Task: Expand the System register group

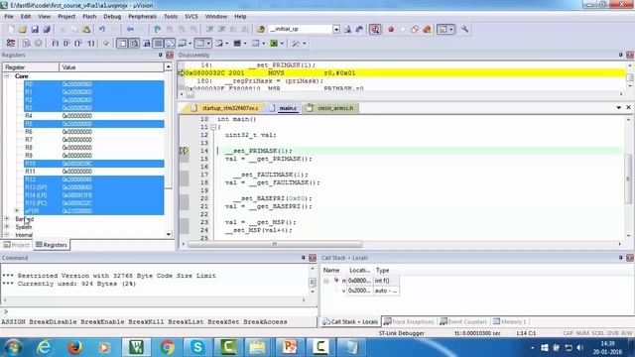Action: [7, 227]
